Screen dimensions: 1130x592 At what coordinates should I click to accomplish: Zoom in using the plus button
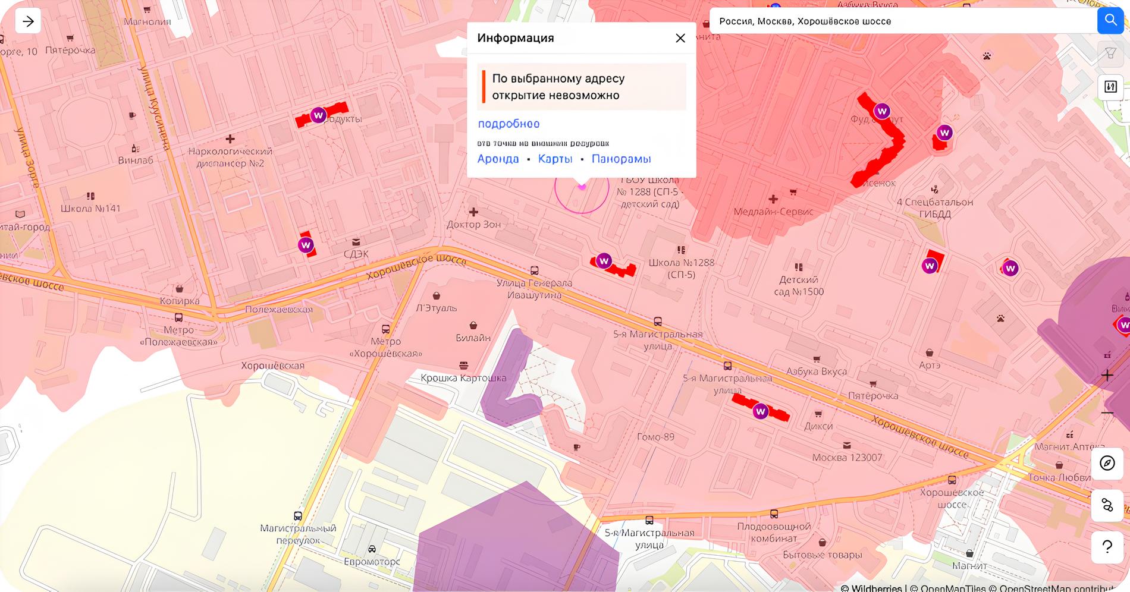tap(1107, 376)
